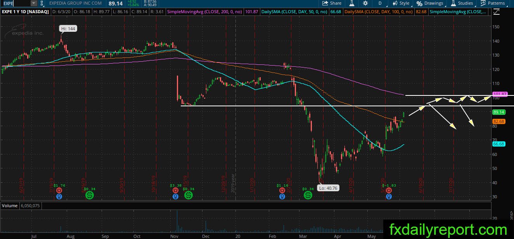Screen dimensions: 514x239
Task: Click the Nov label on time axis
Action: (x=173, y=236)
